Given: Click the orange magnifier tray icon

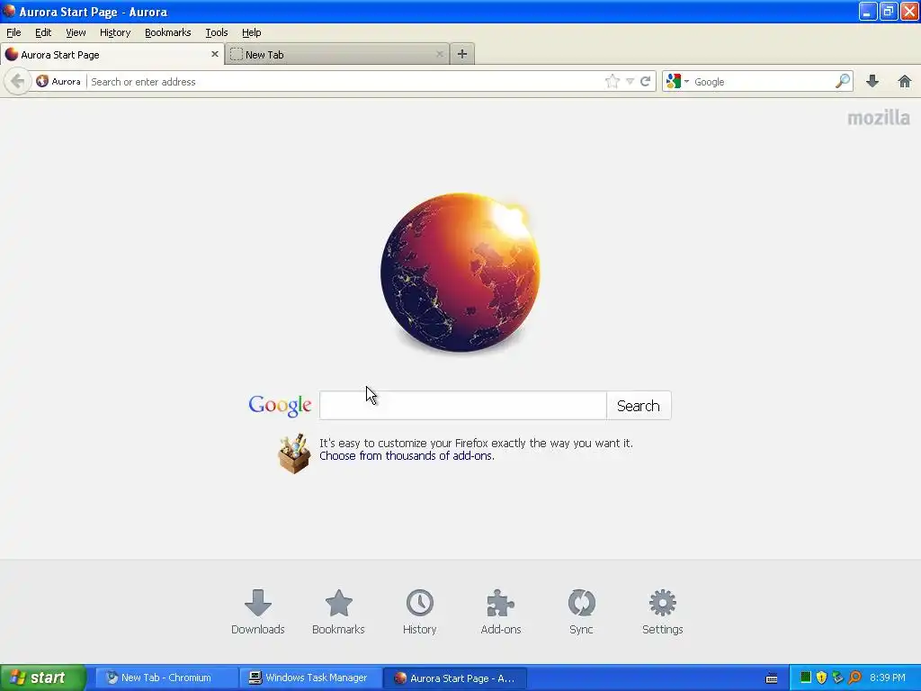Looking at the screenshot, I should point(855,678).
